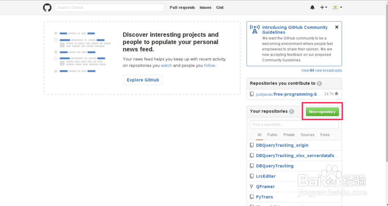Select the Private repositories filter
Image resolution: width=388 pixels, height=206 pixels.
coord(289,135)
